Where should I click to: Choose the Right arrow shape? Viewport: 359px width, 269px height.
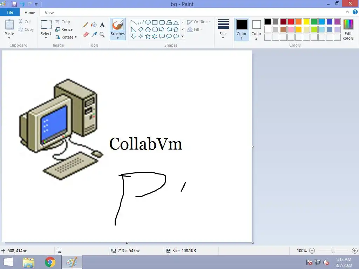click(162, 29)
